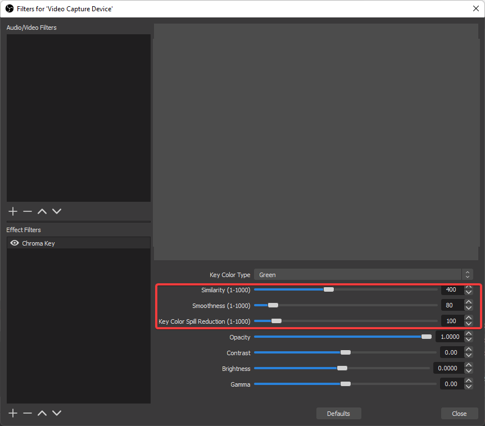485x426 pixels.
Task: Move Audio/Video filter up with arrow
Action: click(42, 211)
